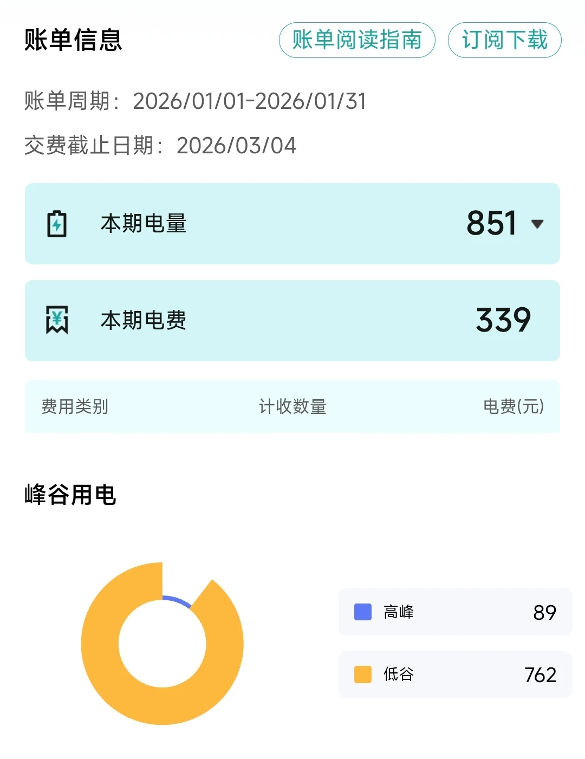585x759 pixels.
Task: Tap the 电费(元) column header
Action: pyautogui.click(x=513, y=406)
